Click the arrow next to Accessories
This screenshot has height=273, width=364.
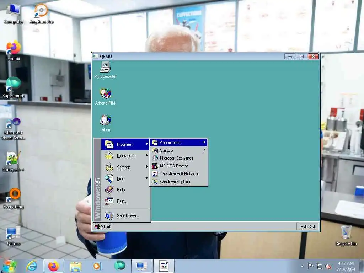204,142
